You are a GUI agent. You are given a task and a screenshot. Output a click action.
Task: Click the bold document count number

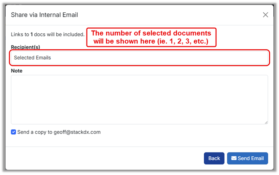pos(32,34)
